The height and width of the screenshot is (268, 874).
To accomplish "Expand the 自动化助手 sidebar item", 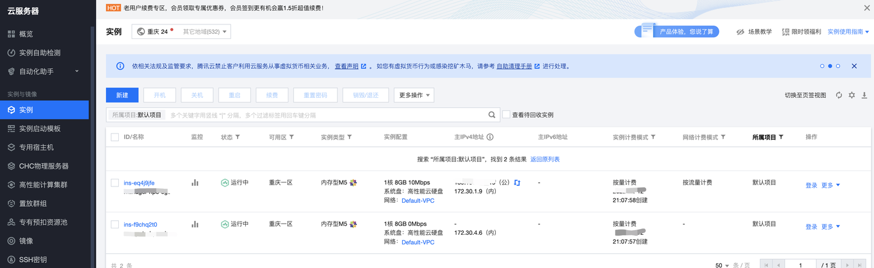I will pyautogui.click(x=44, y=71).
